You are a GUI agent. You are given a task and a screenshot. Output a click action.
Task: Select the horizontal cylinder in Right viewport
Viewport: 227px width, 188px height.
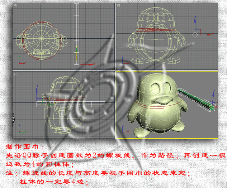71,104
